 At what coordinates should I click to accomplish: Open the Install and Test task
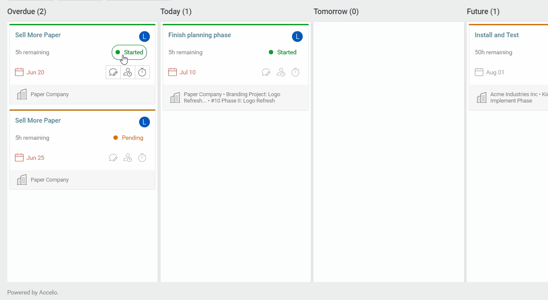point(497,35)
